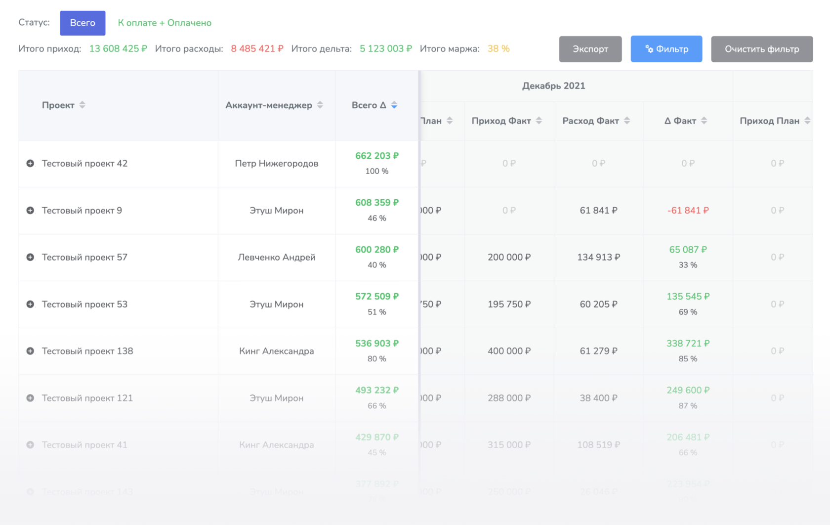The height and width of the screenshot is (525, 830).
Task: Expand row Тестовый проект 57
Action: click(x=30, y=258)
